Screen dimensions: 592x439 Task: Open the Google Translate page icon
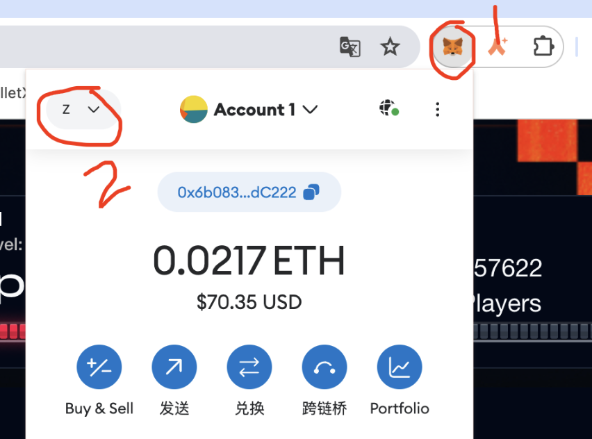350,47
